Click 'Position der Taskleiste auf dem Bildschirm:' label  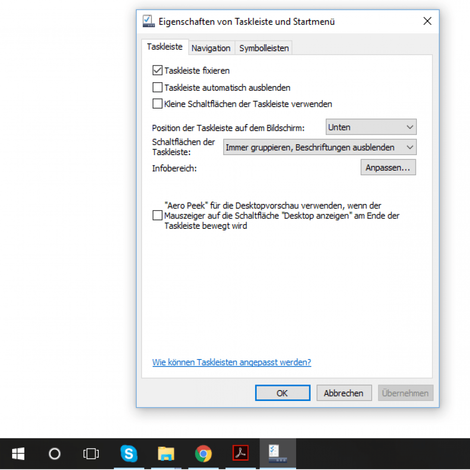(x=228, y=128)
